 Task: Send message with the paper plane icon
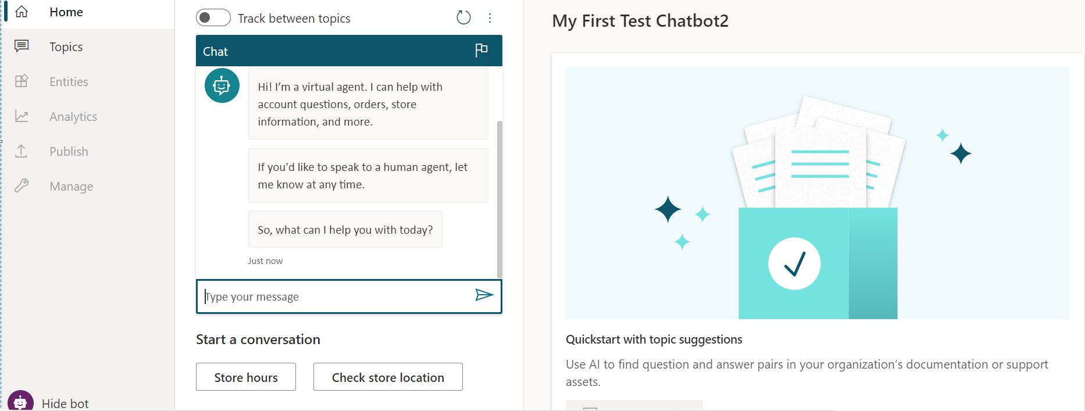[x=484, y=295]
